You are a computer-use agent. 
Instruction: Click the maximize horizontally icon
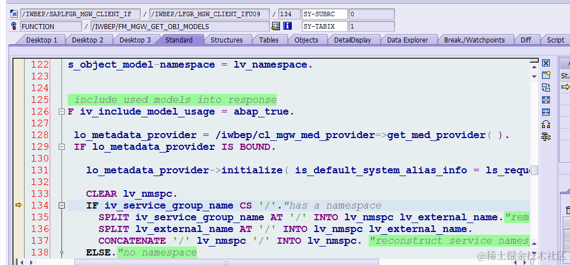pyautogui.click(x=545, y=112)
